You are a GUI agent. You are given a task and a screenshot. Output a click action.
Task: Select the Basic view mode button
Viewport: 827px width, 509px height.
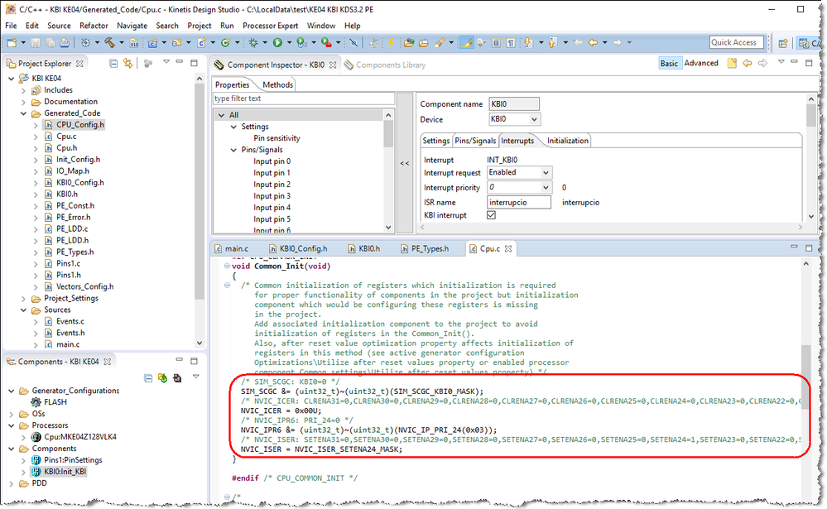(x=669, y=63)
